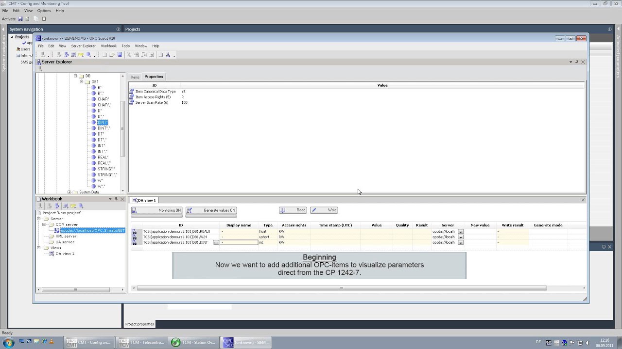Select opcda://localhost/OPC.SimaticNET in Workbook

click(x=92, y=230)
